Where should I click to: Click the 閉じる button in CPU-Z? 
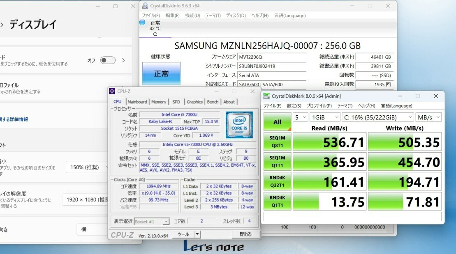[245, 234]
